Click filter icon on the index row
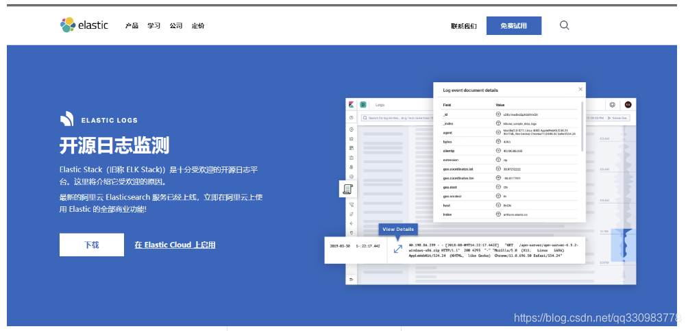The width and height of the screenshot is (688, 331). 498,214
